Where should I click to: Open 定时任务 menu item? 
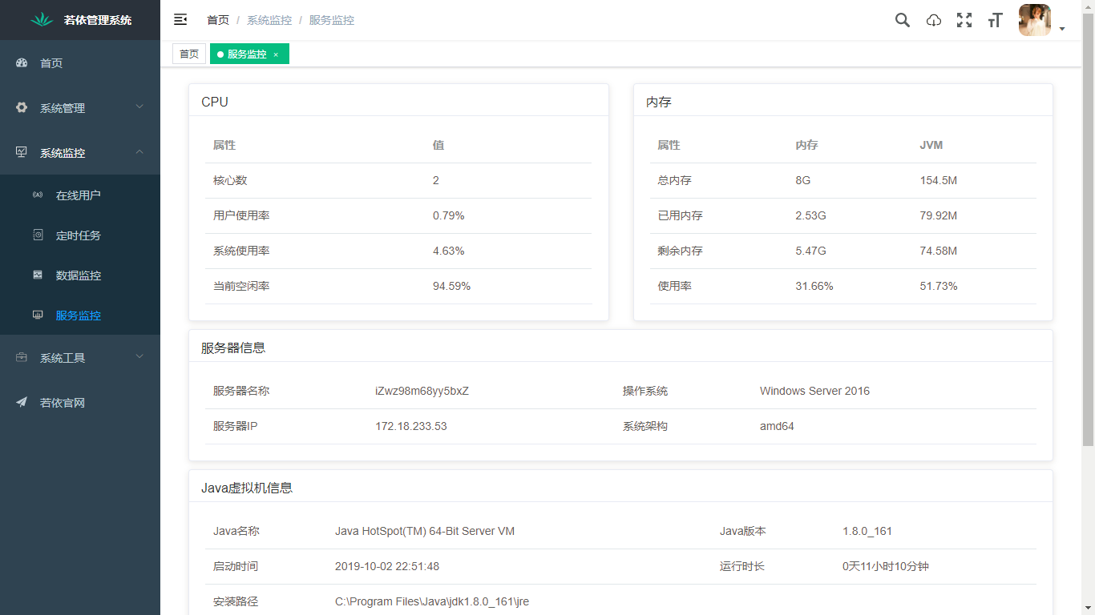pos(80,235)
